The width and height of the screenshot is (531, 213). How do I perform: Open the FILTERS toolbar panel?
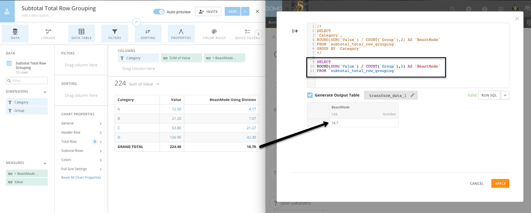click(115, 33)
